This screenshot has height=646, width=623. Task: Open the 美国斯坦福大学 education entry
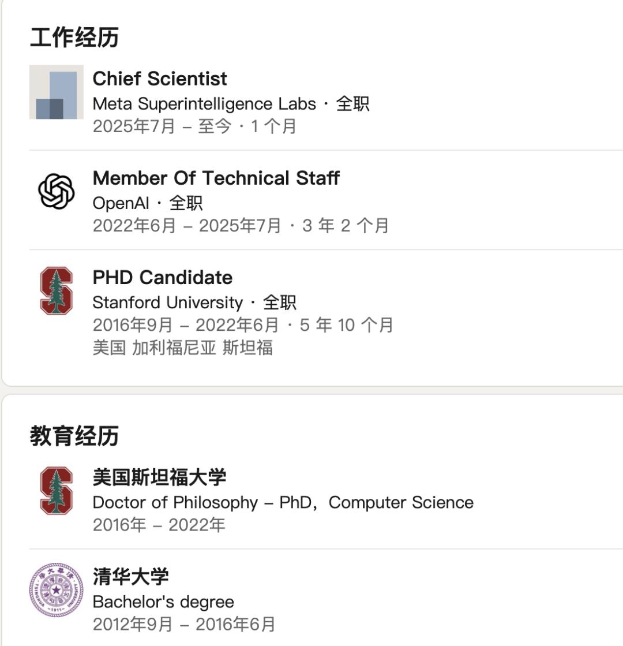point(159,477)
